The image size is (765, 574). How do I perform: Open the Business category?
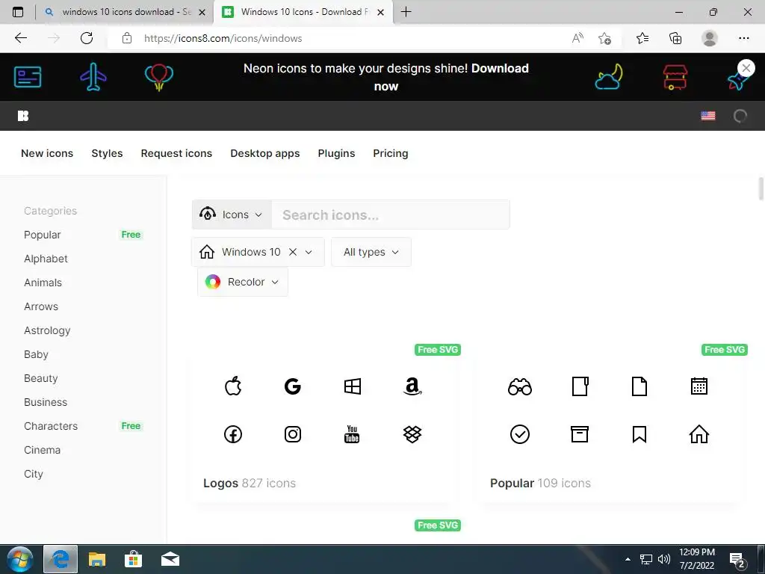coord(46,402)
